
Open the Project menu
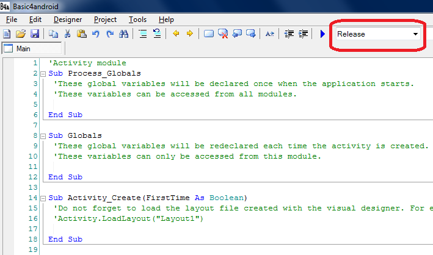(105, 20)
